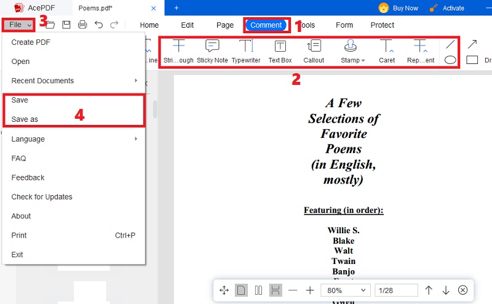
Task: Click the thumbnail panel scrollbar handle
Action: click(x=155, y=110)
